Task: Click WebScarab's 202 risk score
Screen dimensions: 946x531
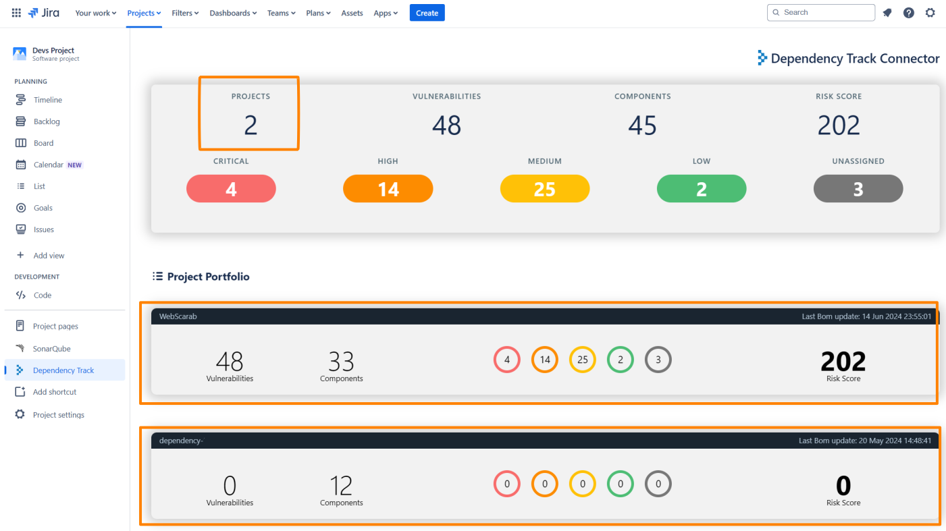Action: click(843, 362)
